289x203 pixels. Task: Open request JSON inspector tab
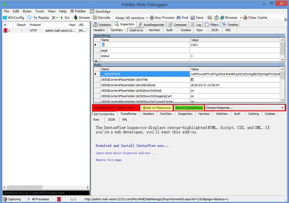(x=215, y=30)
